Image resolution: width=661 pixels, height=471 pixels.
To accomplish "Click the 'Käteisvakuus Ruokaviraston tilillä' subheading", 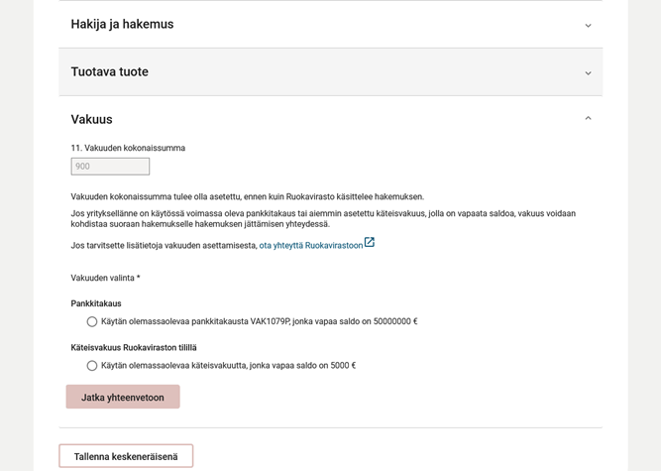I will [x=134, y=348].
